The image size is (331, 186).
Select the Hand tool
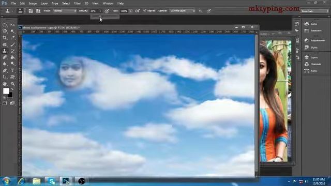coord(5,84)
